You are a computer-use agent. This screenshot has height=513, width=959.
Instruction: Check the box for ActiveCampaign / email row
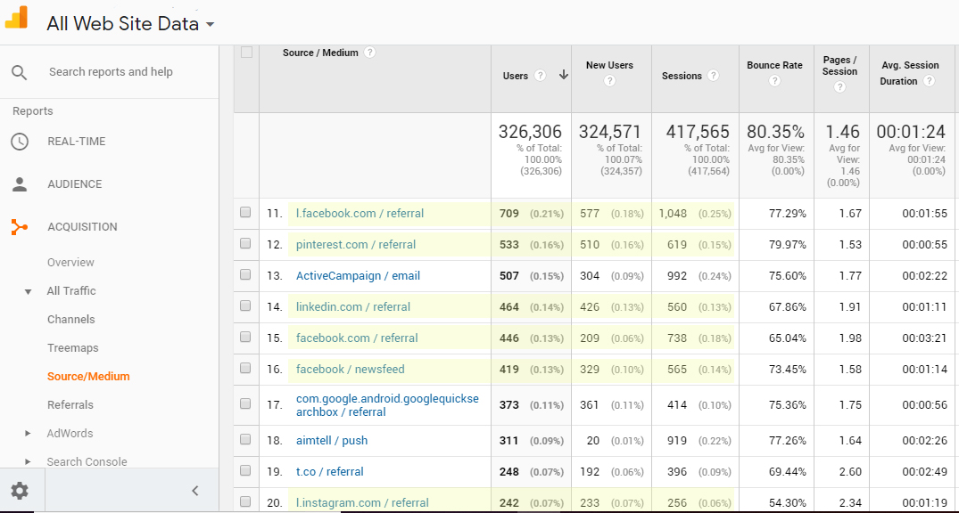245,275
